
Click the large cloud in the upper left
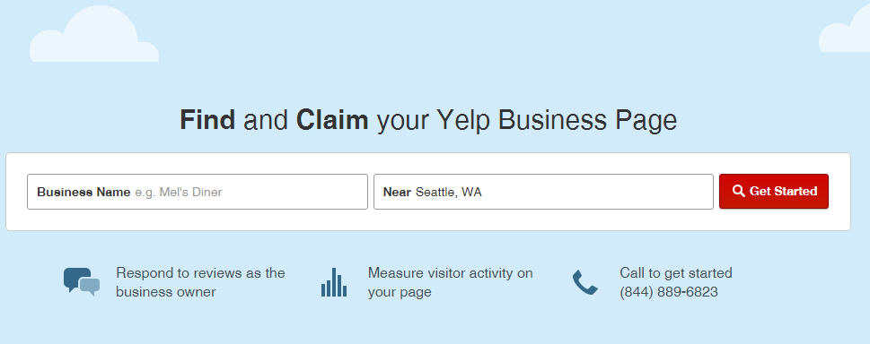click(93, 35)
